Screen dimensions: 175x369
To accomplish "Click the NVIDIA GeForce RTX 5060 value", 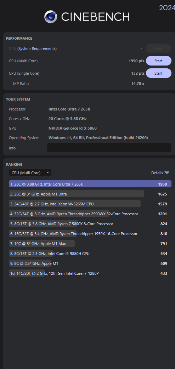I will pos(73,128).
